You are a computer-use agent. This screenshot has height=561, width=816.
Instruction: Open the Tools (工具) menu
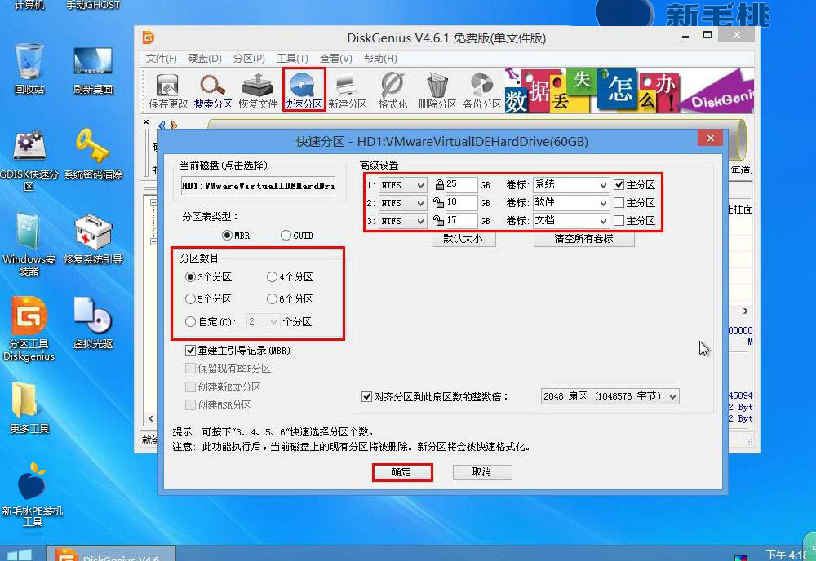pyautogui.click(x=292, y=58)
